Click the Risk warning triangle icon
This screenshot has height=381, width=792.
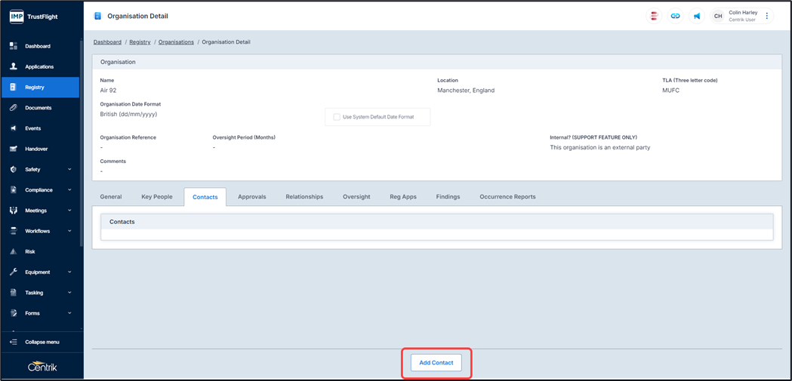point(14,251)
